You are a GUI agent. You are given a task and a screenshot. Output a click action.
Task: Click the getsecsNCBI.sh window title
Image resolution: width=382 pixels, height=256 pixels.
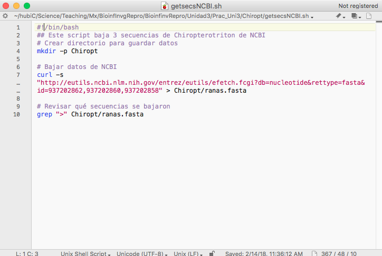pos(196,6)
